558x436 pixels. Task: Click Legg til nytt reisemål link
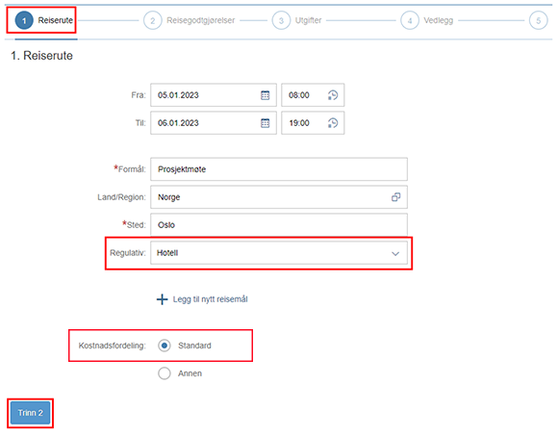point(210,299)
